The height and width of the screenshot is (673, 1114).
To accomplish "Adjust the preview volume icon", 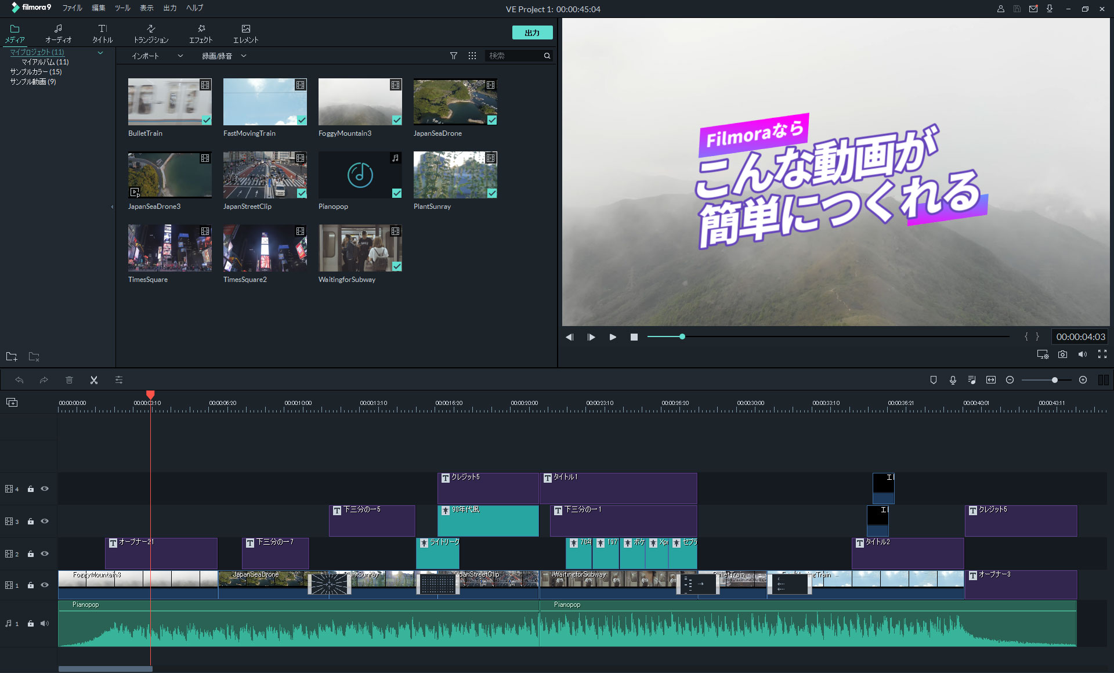I will pos(1083,354).
